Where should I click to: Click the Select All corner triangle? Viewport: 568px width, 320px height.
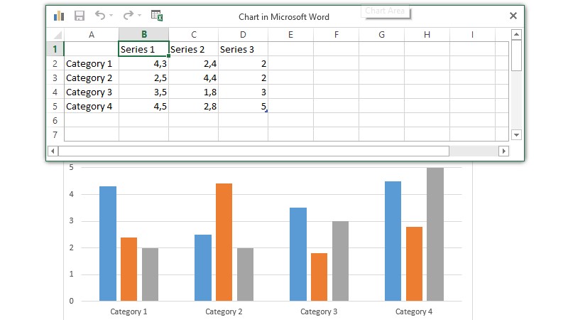(55, 35)
